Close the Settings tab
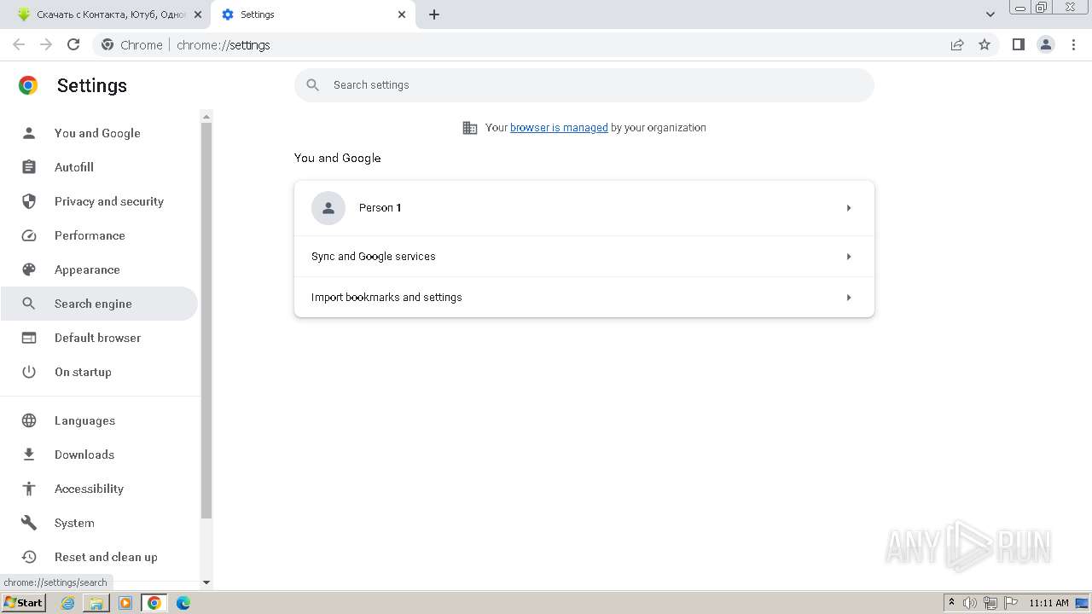Screen dimensions: 1092x614 tap(402, 14)
